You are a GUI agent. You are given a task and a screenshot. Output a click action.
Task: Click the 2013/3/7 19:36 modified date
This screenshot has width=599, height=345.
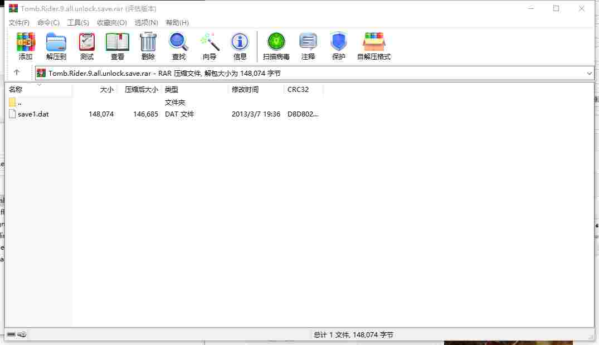(256, 114)
